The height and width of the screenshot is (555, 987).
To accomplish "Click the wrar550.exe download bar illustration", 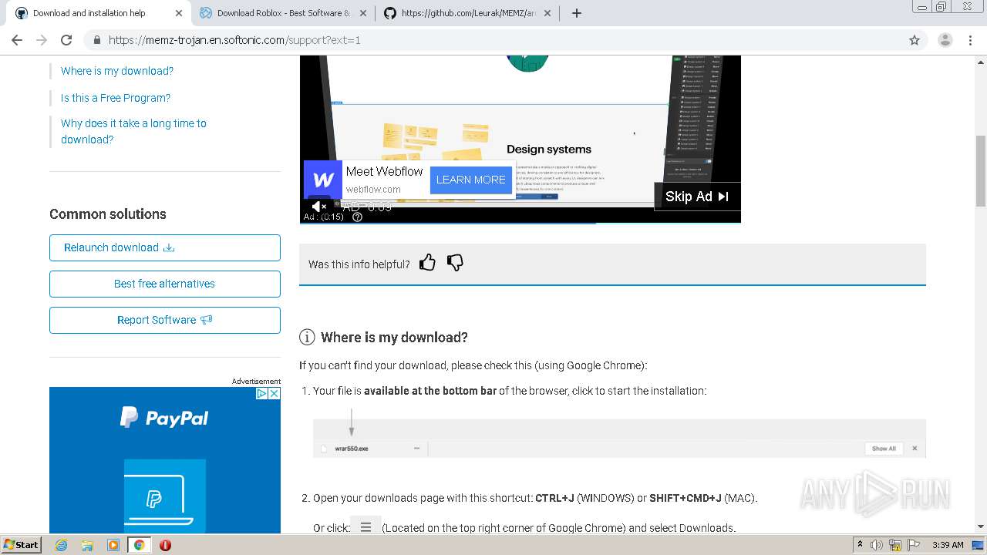I will click(619, 439).
